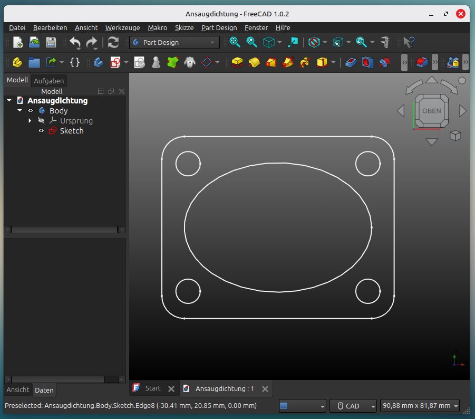Click the Fit all view icon
The width and height of the screenshot is (475, 419).
click(234, 42)
